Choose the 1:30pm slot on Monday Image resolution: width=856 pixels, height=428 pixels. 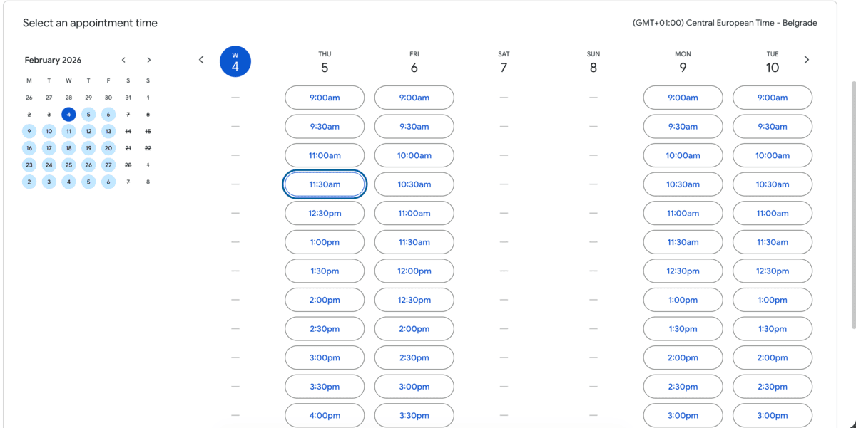(x=683, y=328)
